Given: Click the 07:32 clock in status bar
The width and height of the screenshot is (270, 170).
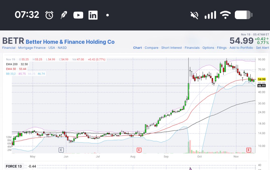Looking at the screenshot, I should (27, 15).
